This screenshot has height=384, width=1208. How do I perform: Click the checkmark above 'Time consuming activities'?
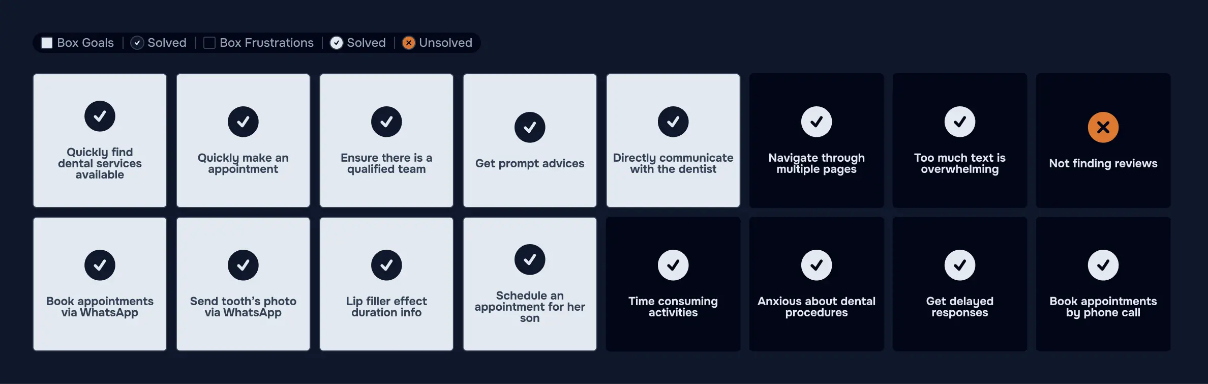(673, 265)
